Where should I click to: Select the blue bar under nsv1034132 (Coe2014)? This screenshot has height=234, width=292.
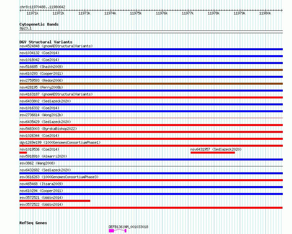(151, 56)
